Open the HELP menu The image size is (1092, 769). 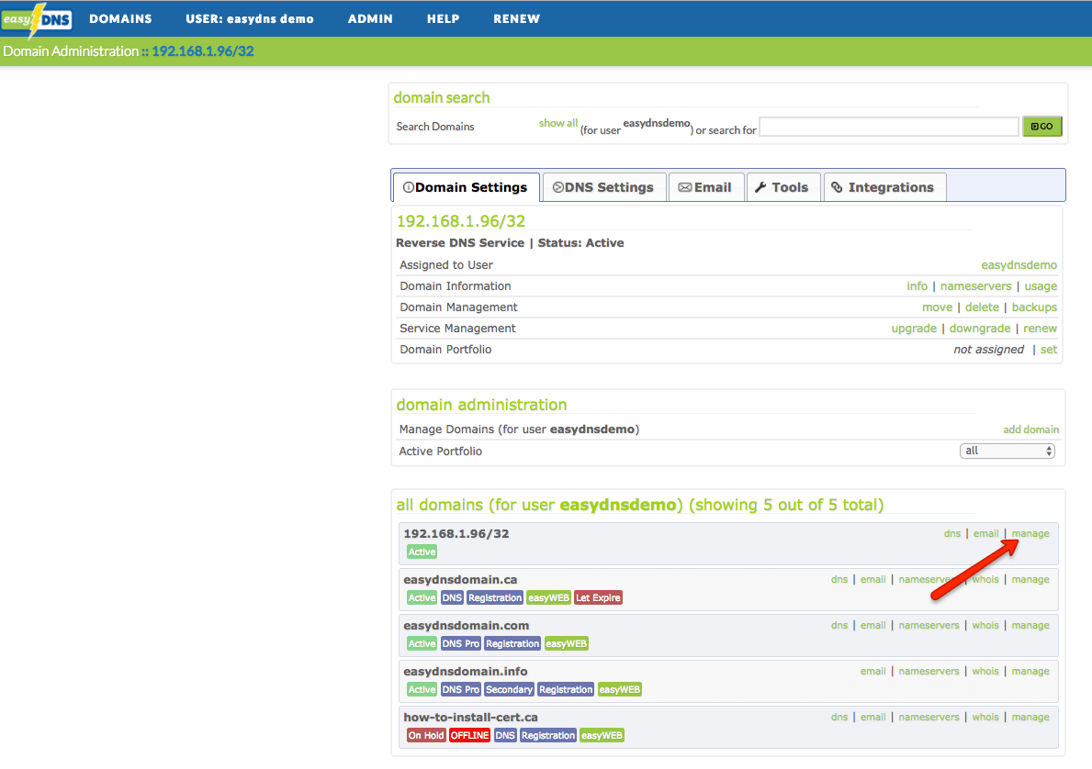(443, 18)
